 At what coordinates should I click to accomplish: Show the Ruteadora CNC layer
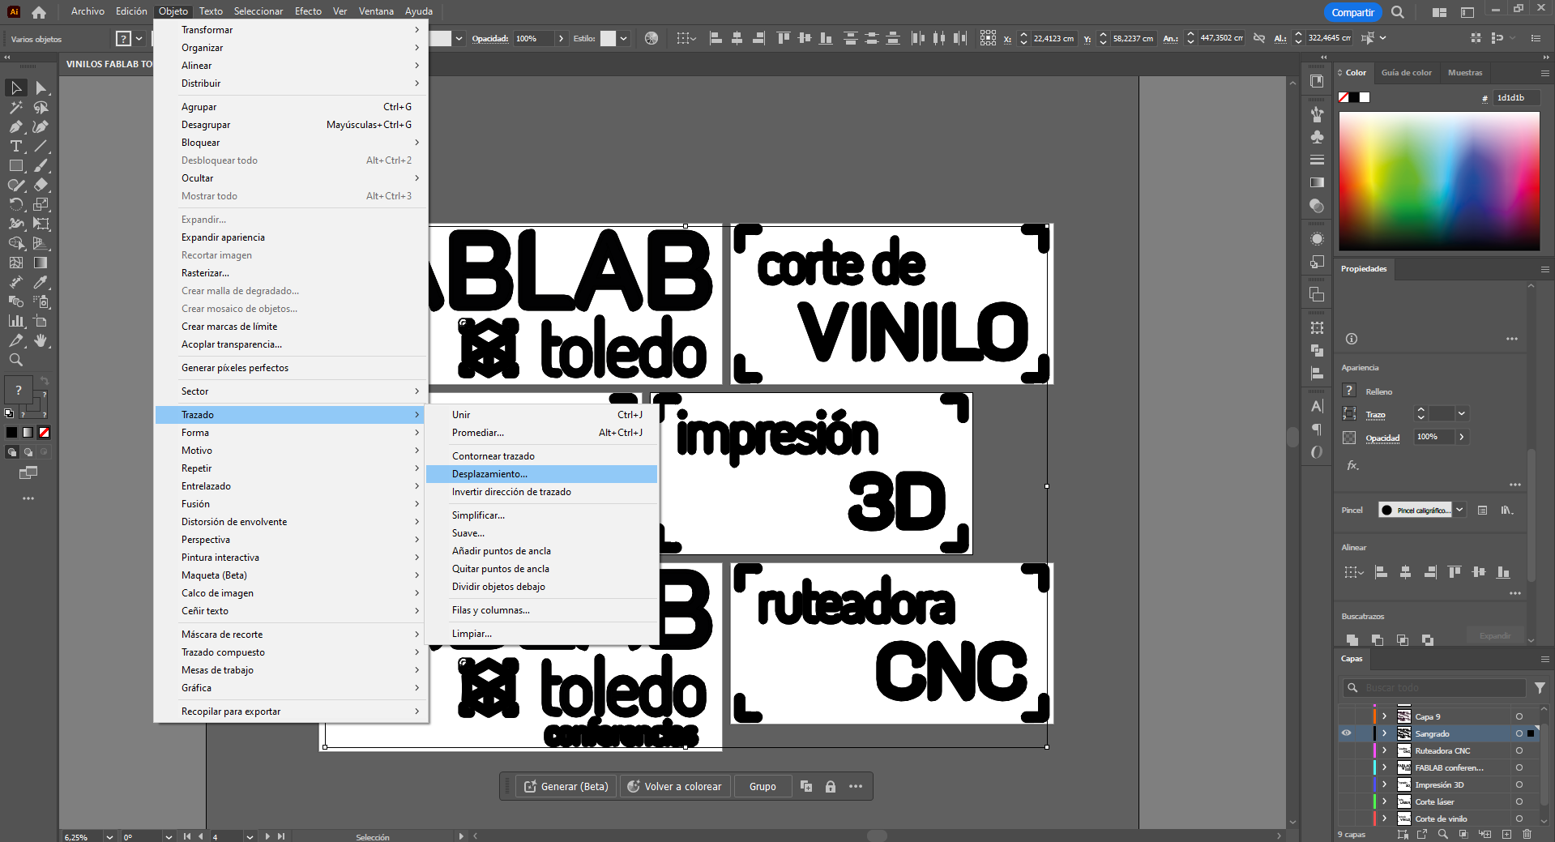coord(1347,750)
